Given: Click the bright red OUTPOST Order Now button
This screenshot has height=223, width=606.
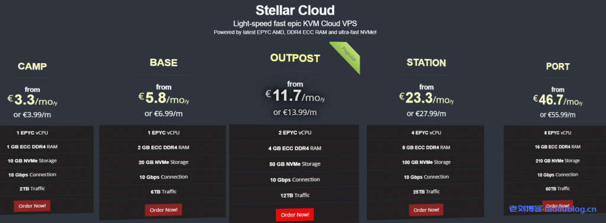Looking at the screenshot, I should tap(295, 215).
